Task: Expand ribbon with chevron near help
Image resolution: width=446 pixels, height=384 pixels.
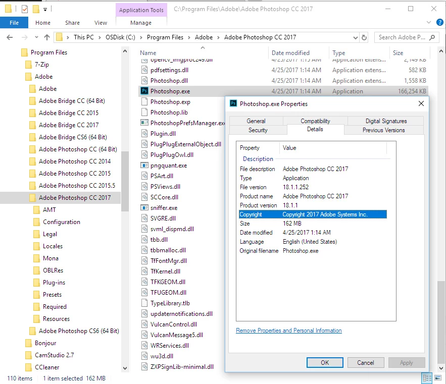Action: click(x=429, y=22)
